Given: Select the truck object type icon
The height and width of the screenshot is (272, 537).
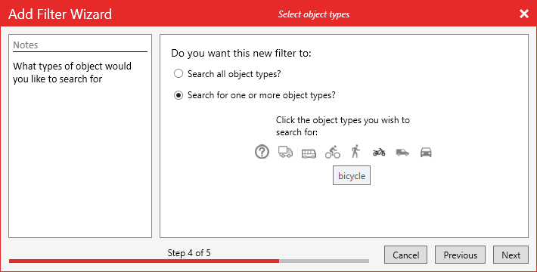Looking at the screenshot, I should [x=285, y=152].
